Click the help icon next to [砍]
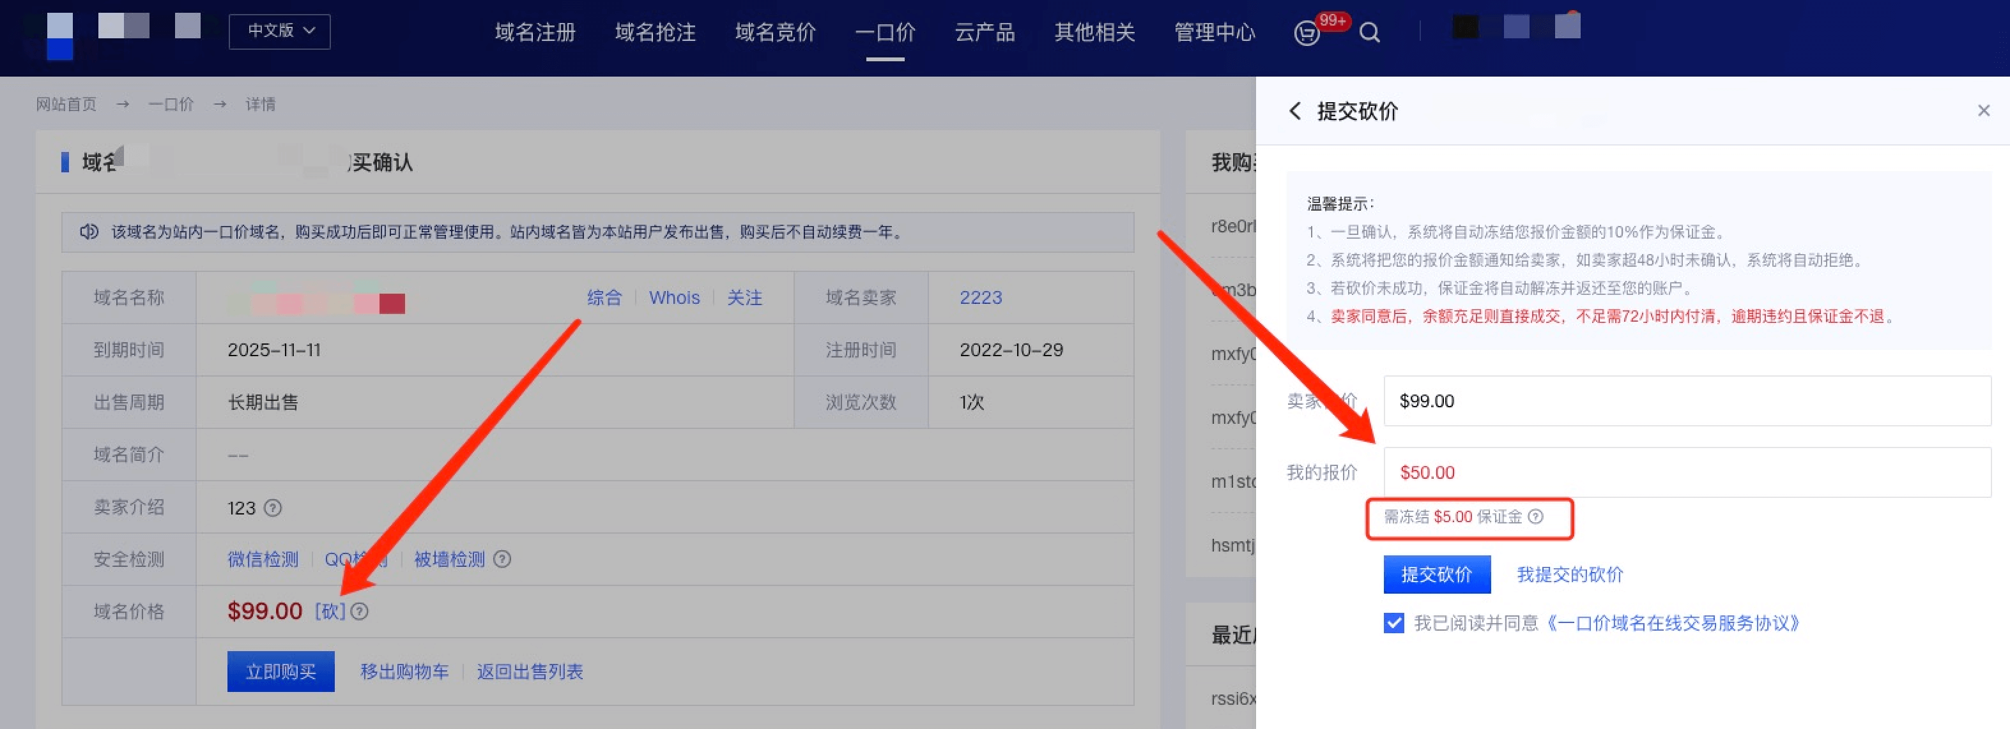Image resolution: width=2010 pixels, height=729 pixels. 359,612
